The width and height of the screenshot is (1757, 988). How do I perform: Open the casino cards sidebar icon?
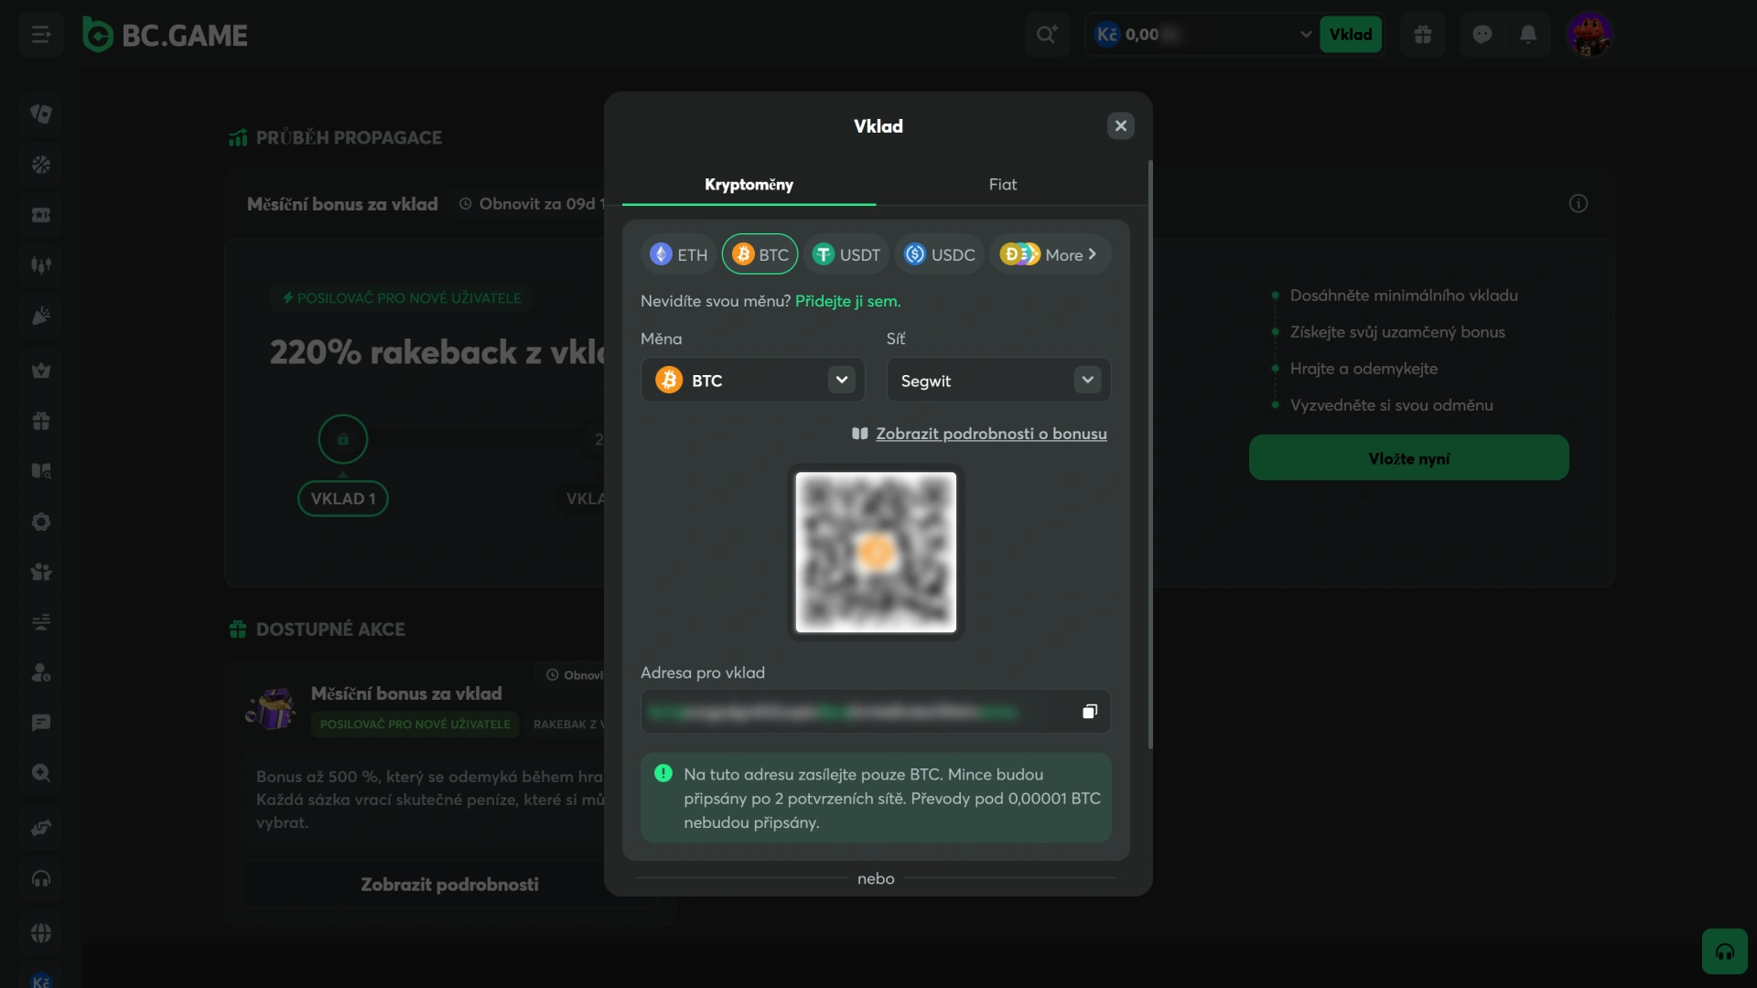(41, 113)
